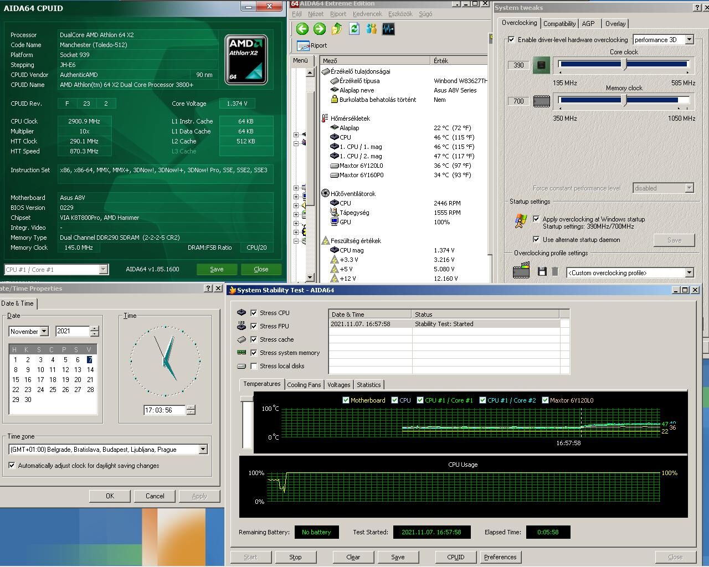Image resolution: width=709 pixels, height=567 pixels.
Task: Click Clear in System Stability Test
Action: tap(353, 557)
